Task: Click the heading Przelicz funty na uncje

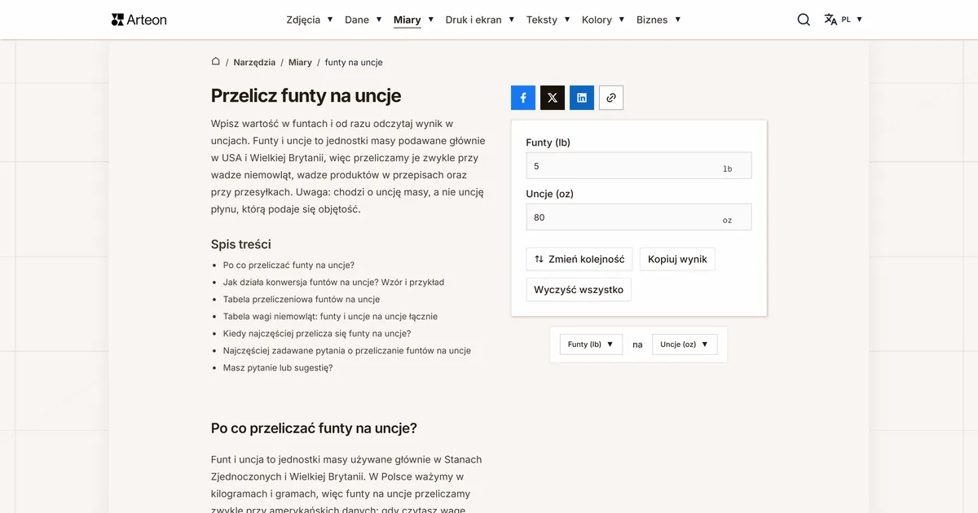Action: pos(306,95)
